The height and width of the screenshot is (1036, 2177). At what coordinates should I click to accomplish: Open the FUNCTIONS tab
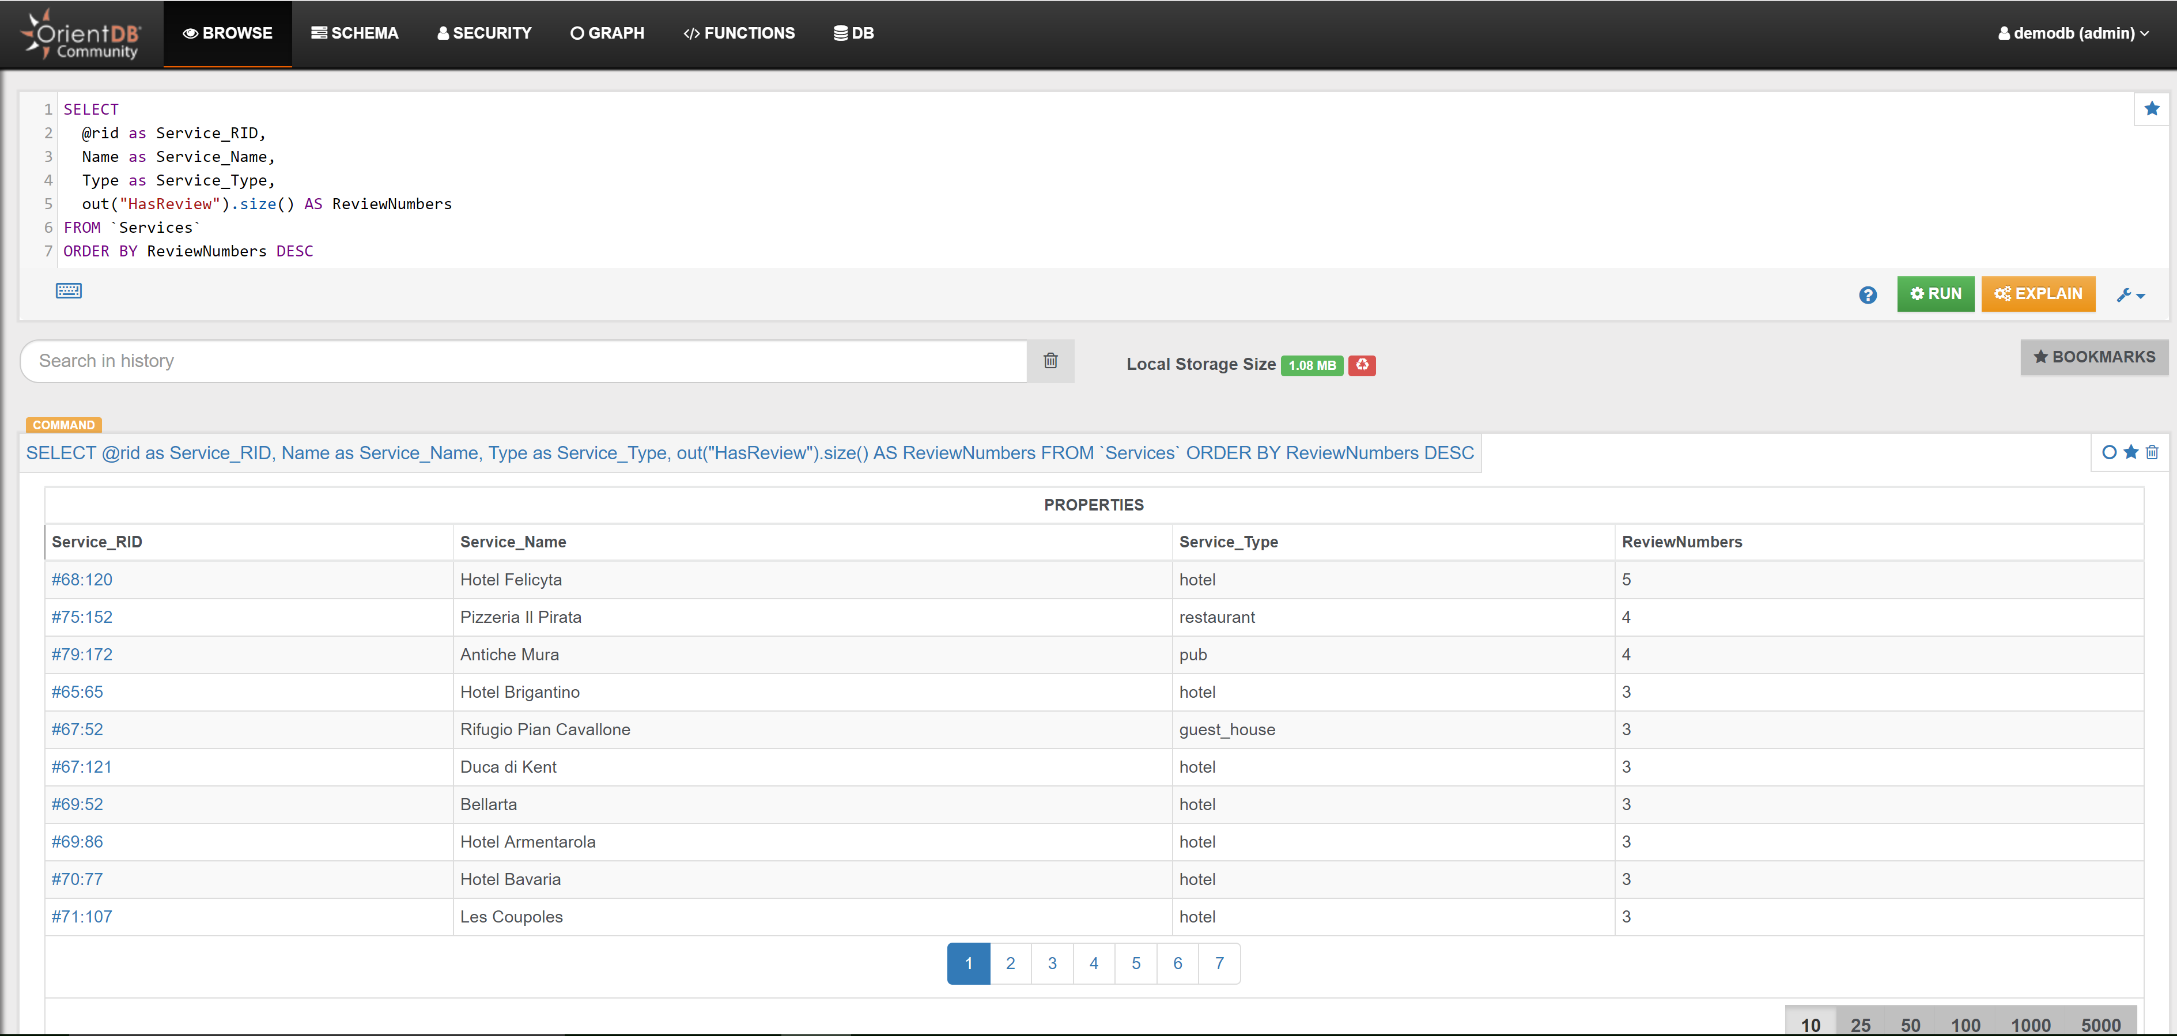coord(739,34)
